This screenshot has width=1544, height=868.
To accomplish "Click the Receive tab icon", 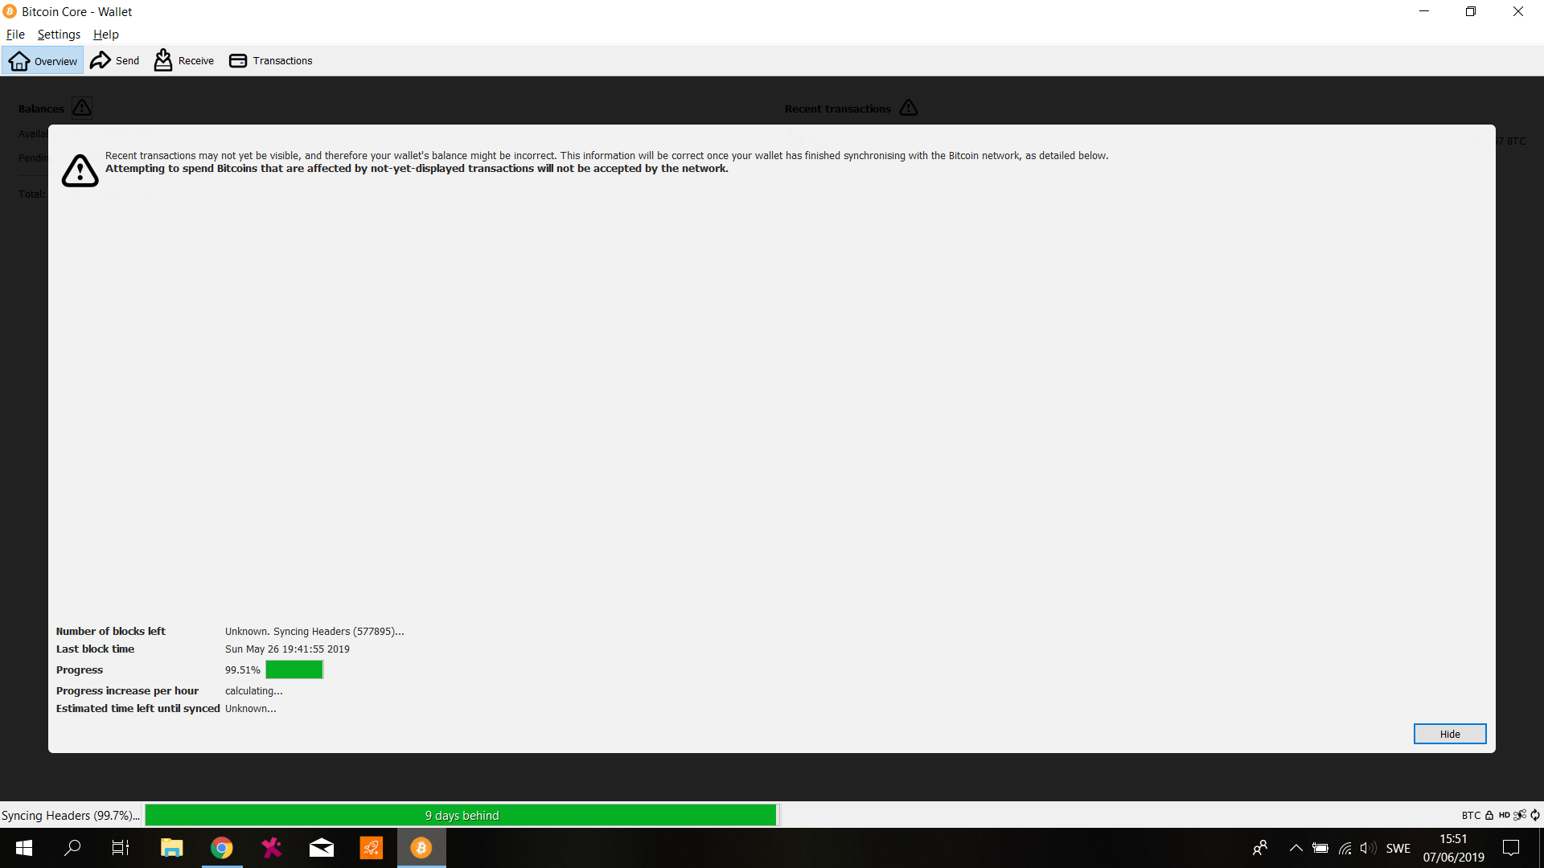I will point(164,60).
